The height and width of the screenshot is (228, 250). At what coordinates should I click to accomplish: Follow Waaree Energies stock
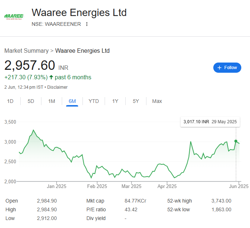pyautogui.click(x=227, y=68)
